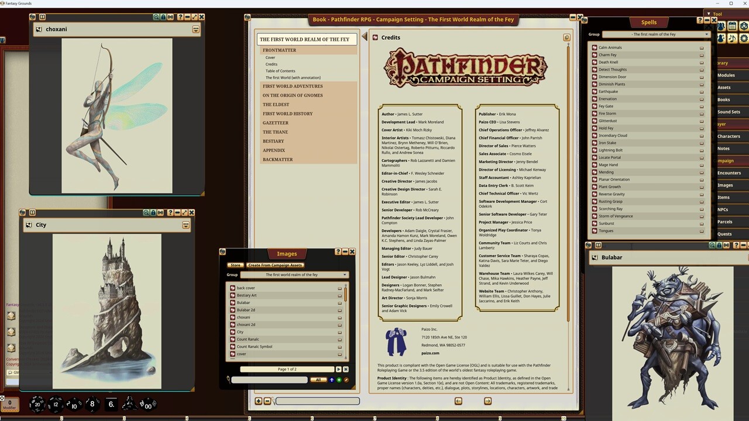
Task: Click the radial menu toggle on the City window
Action: click(185, 225)
